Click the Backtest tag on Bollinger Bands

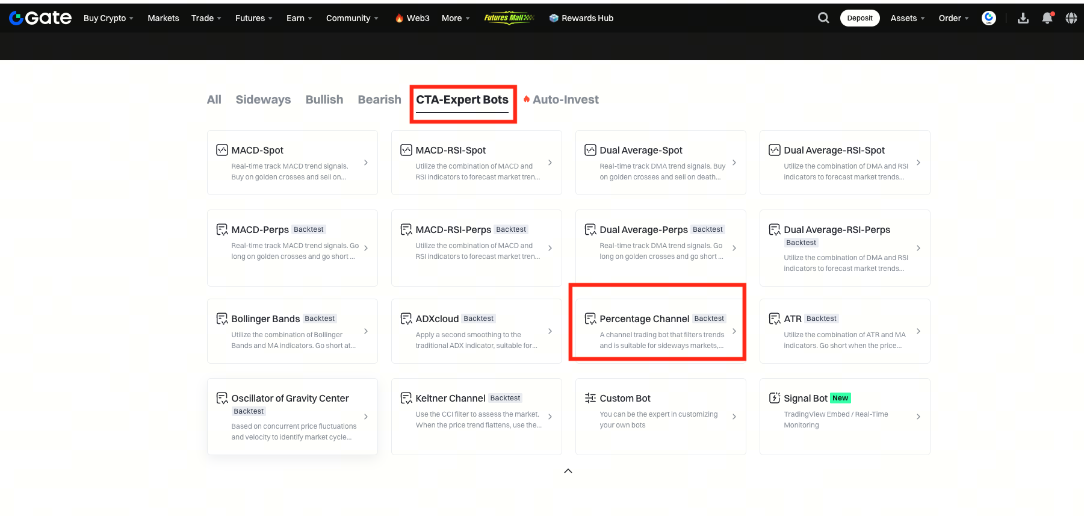[320, 319]
